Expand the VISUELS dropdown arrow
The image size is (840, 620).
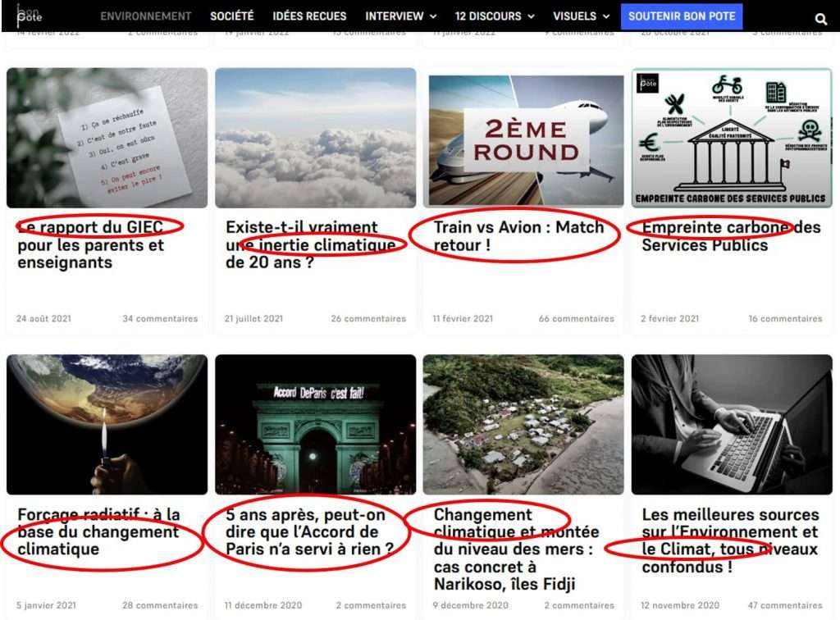coord(606,16)
